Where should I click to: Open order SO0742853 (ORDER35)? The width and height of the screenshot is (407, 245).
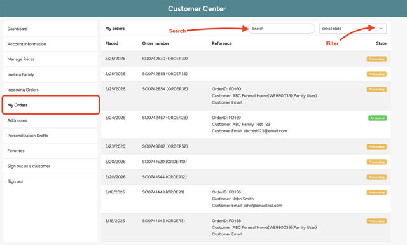[x=165, y=74]
